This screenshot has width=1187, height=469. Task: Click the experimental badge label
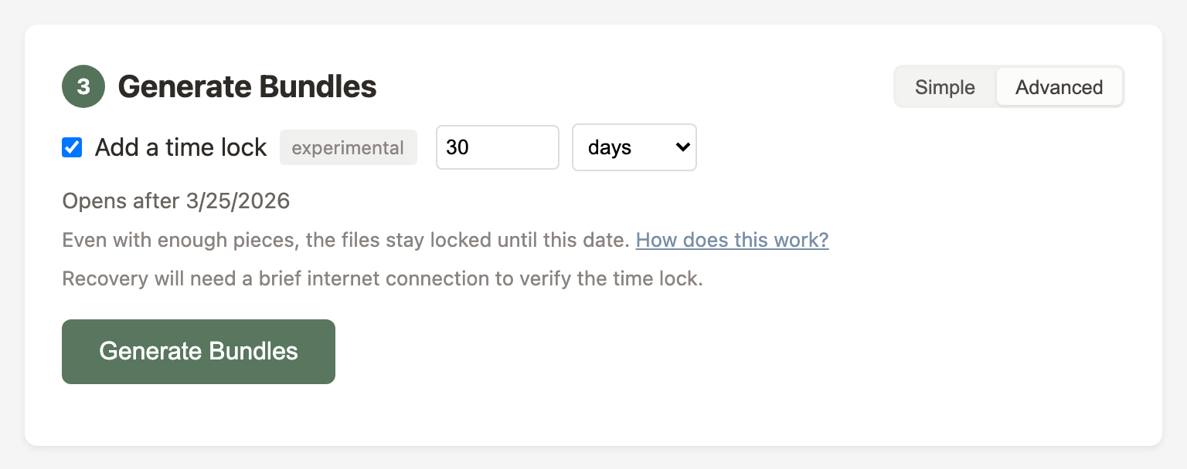click(348, 147)
